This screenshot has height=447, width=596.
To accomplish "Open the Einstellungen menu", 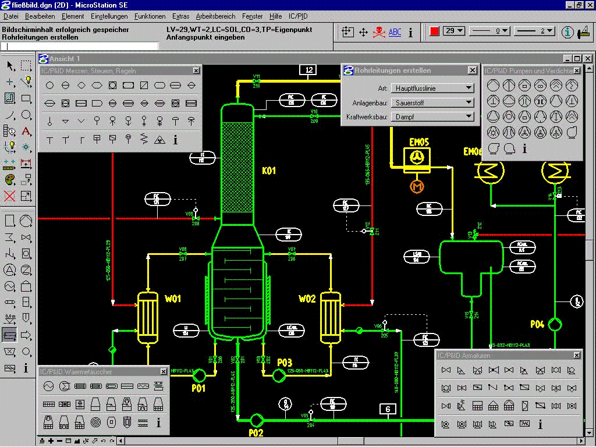I will (x=111, y=16).
